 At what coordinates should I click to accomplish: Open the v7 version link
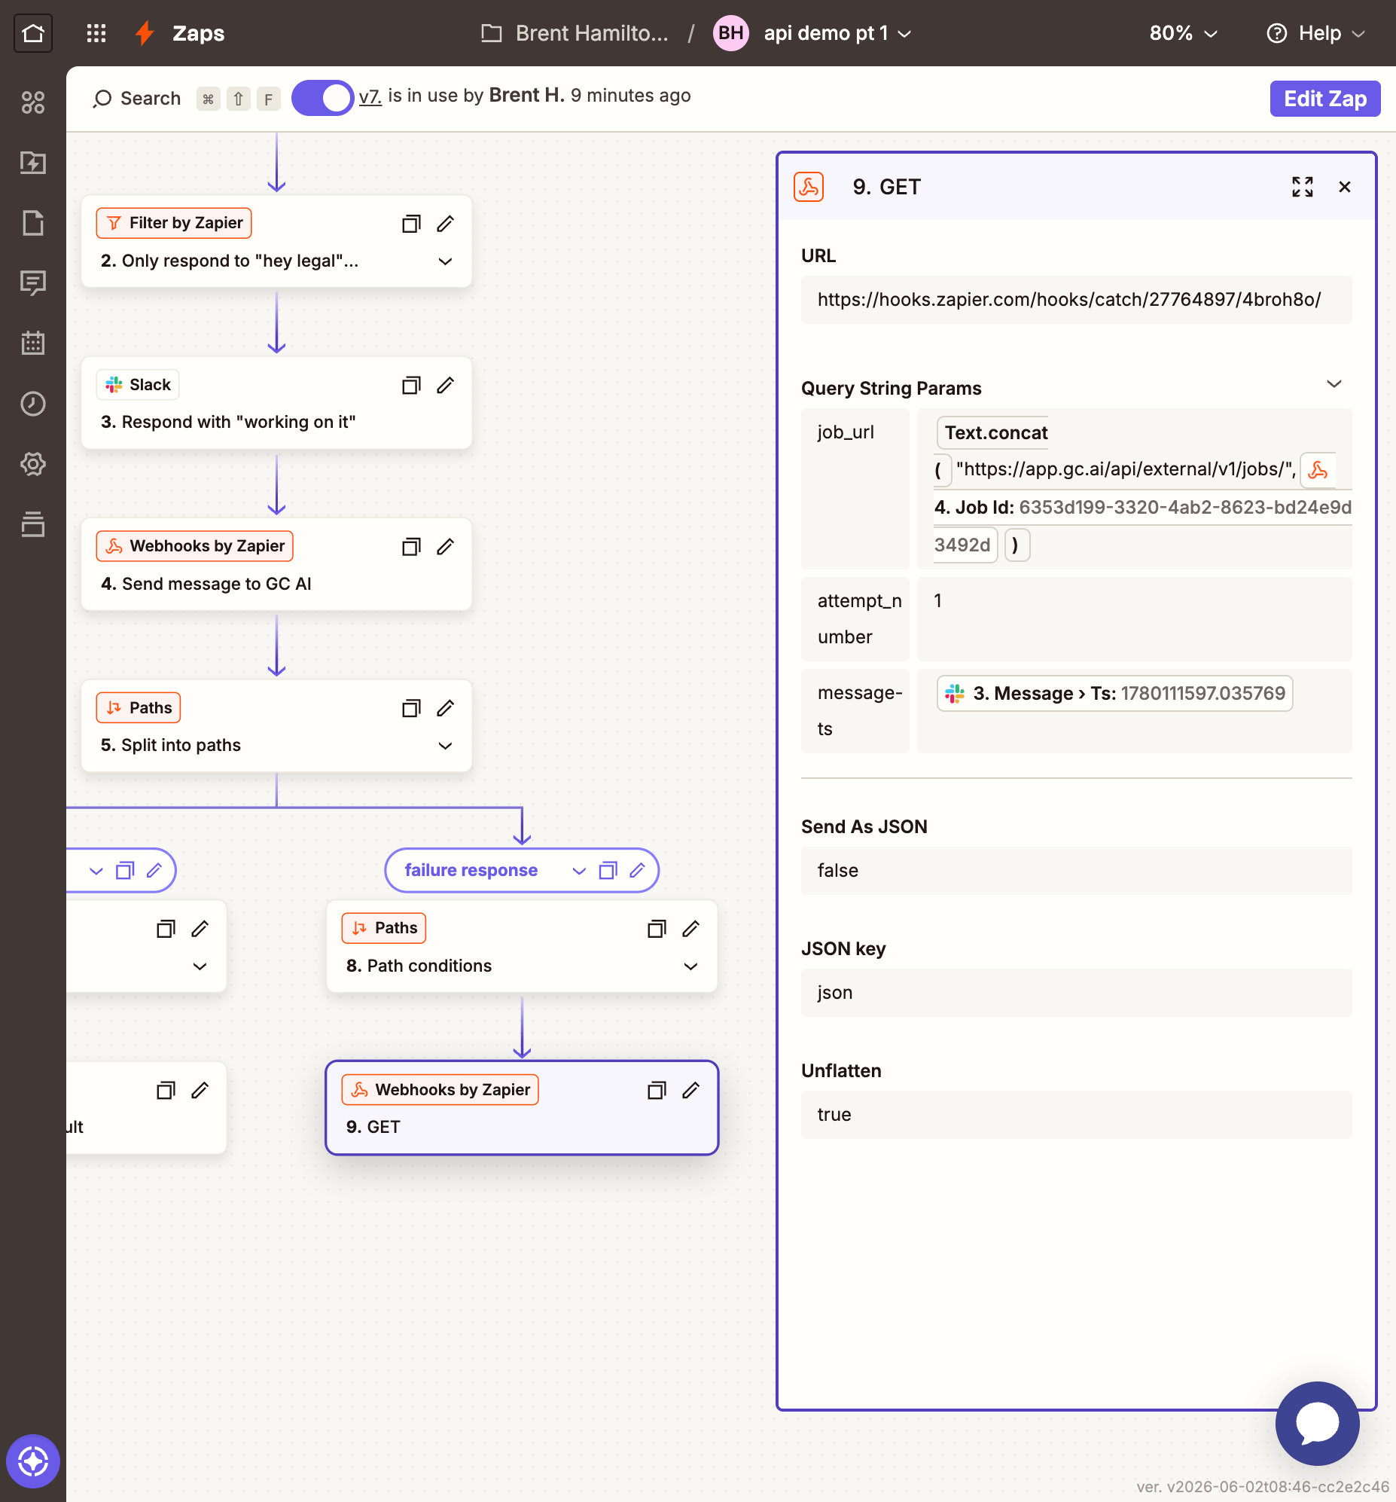[x=370, y=96]
